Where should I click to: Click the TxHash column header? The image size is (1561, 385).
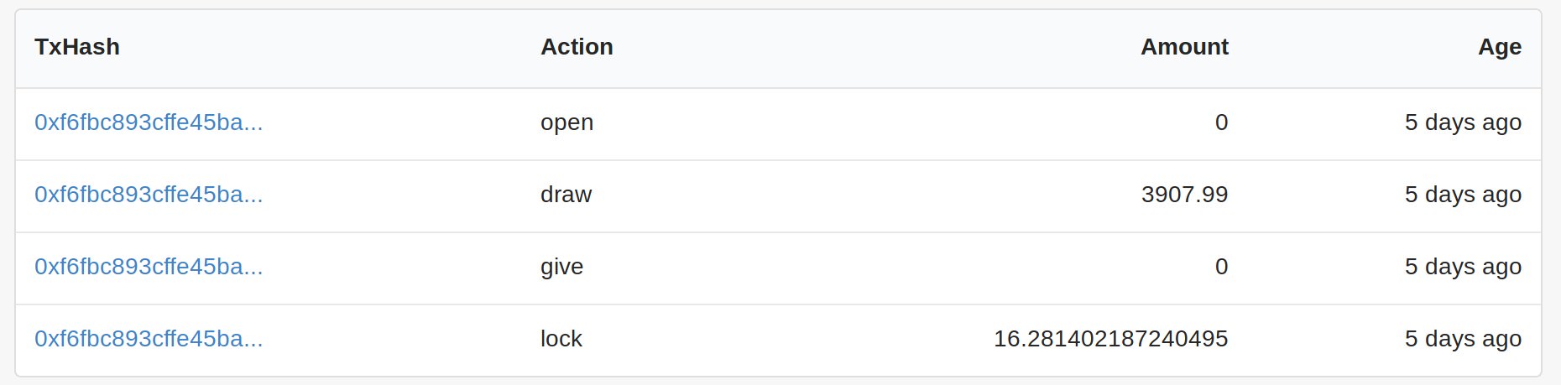(77, 47)
